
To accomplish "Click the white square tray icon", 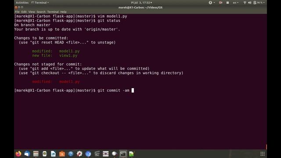I will point(227,3).
